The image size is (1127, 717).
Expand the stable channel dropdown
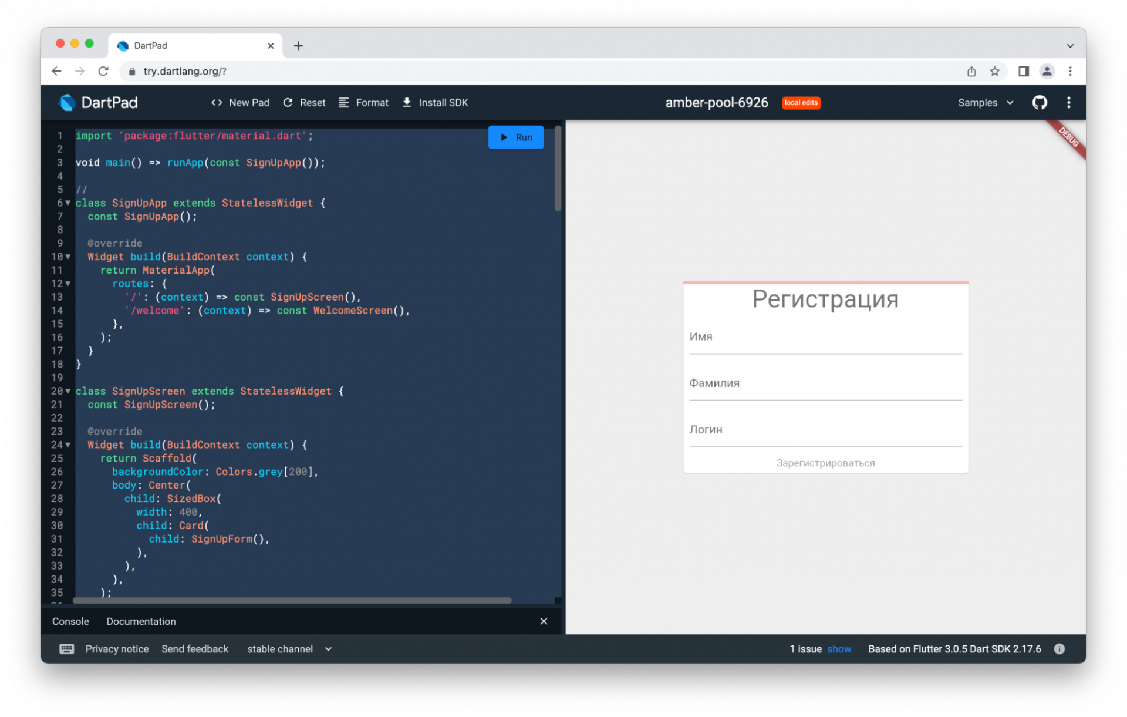[327, 648]
